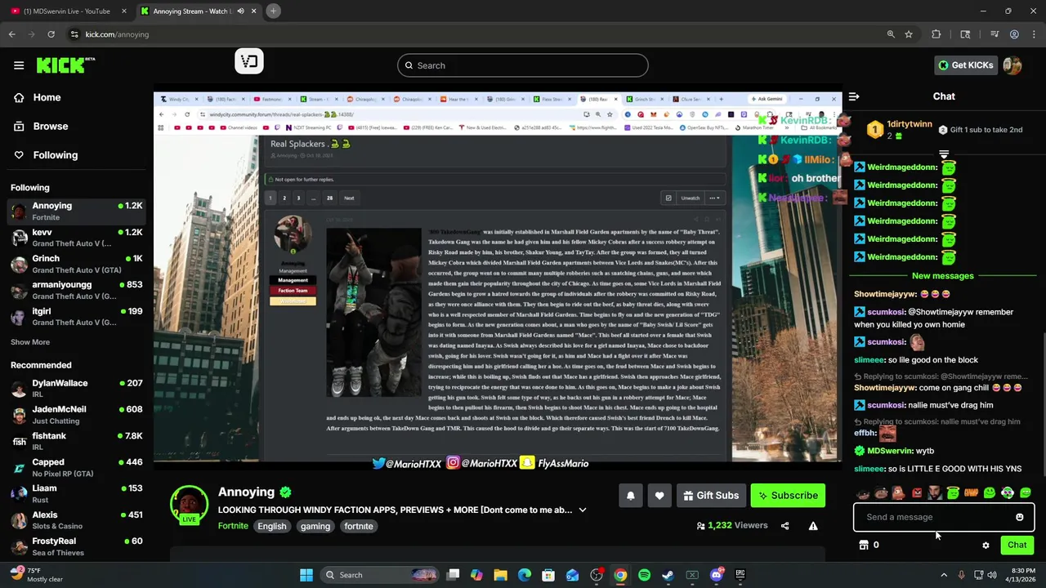Open the Kick hamburger sidebar menu
This screenshot has width=1046, height=588.
point(19,65)
